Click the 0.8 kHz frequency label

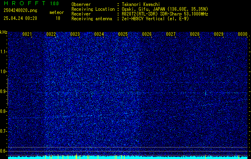tap(3, 111)
